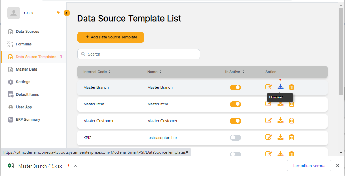The height and width of the screenshot is (176, 345).
Task: Click Add Data Source Template button
Action: (x=110, y=37)
